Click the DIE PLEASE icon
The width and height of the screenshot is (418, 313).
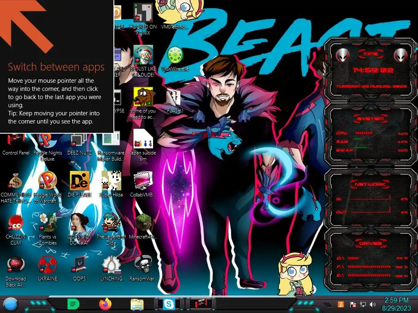coord(79,181)
